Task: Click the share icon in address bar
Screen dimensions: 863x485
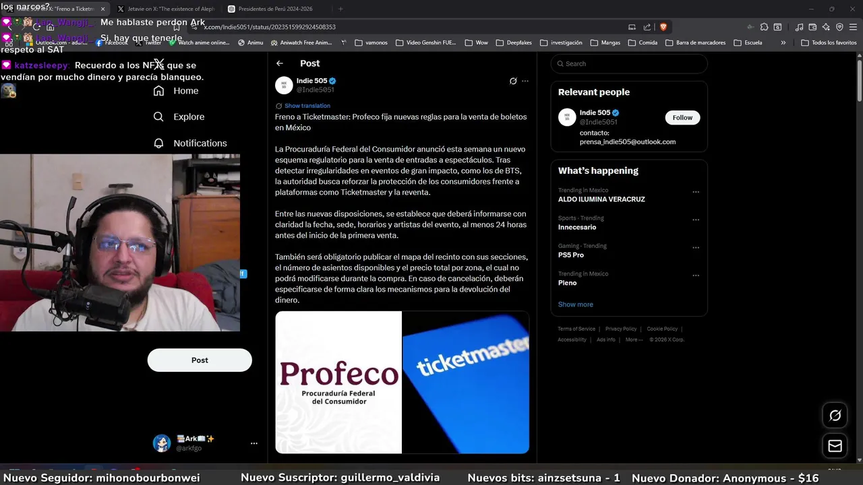Action: [x=647, y=27]
